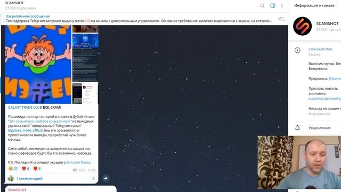Click the webcam video overlay
The width and height of the screenshot is (341, 192).
pyautogui.click(x=299, y=162)
